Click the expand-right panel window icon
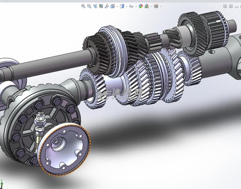 (x=231, y=6)
